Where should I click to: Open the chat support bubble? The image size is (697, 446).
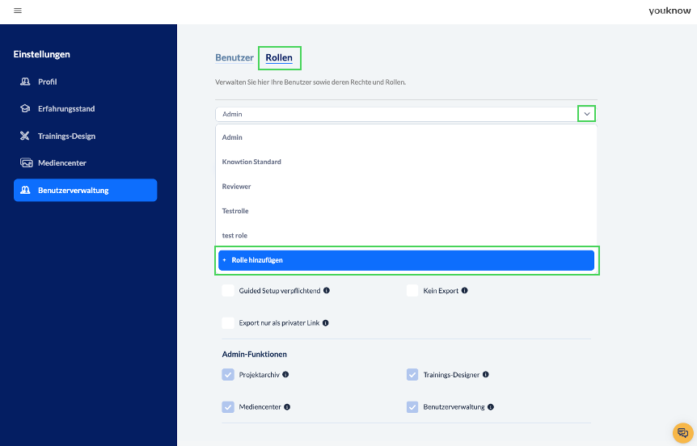coord(682,433)
